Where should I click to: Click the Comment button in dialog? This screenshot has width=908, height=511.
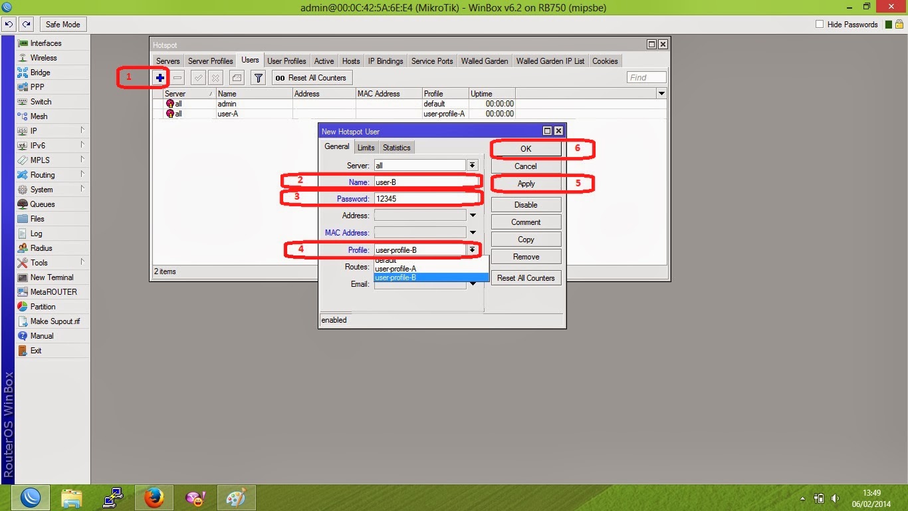pos(526,222)
